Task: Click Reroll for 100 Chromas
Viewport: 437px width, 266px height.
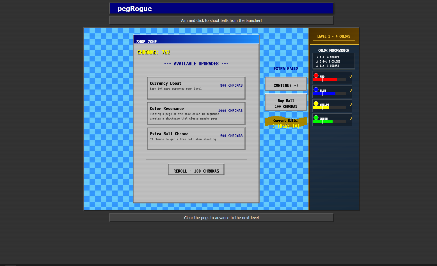Action: tap(196, 169)
